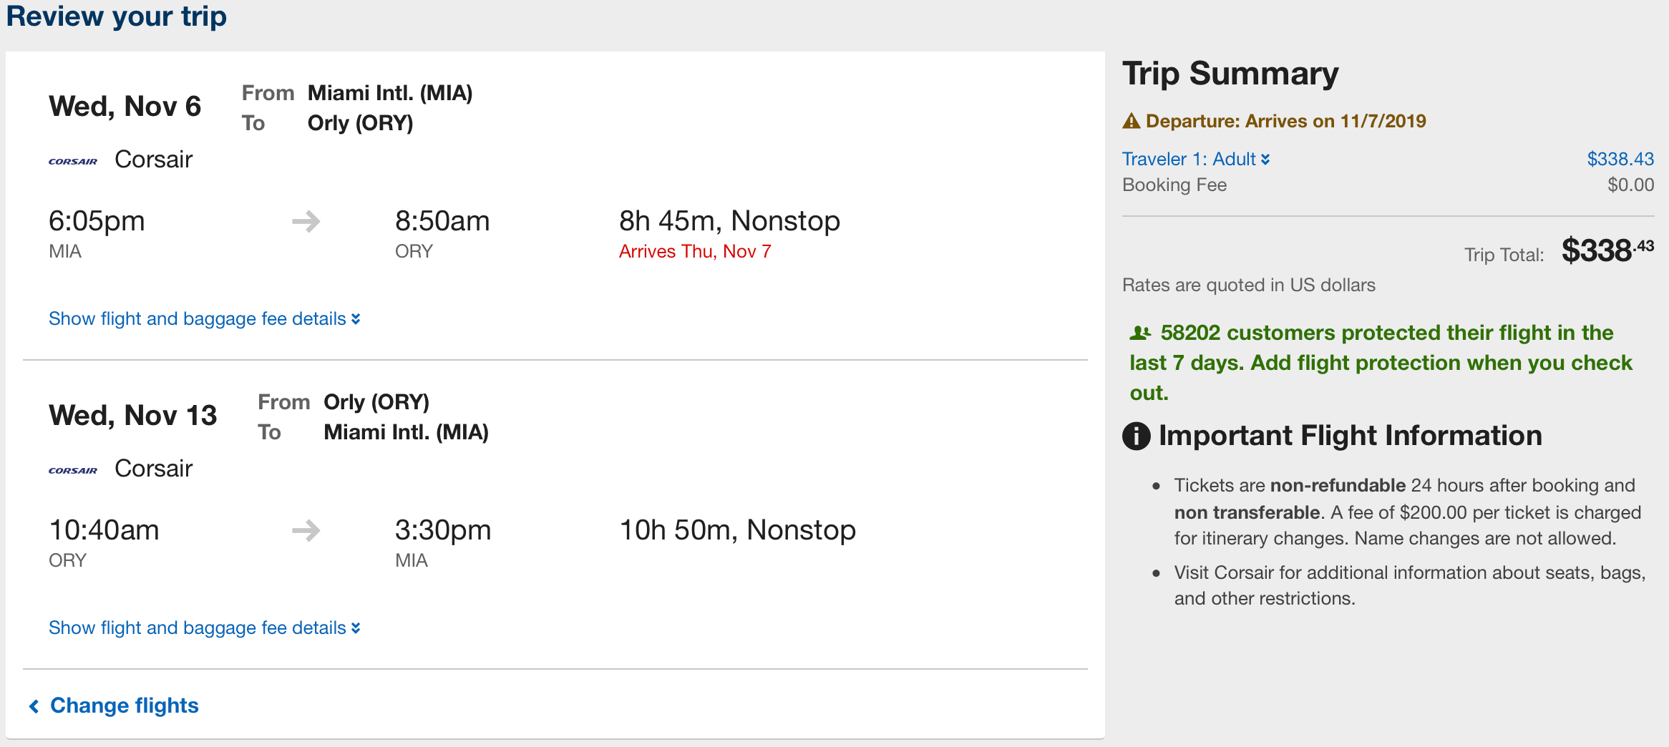The height and width of the screenshot is (747, 1669).
Task: Go back via the Change flights link
Action: (124, 705)
